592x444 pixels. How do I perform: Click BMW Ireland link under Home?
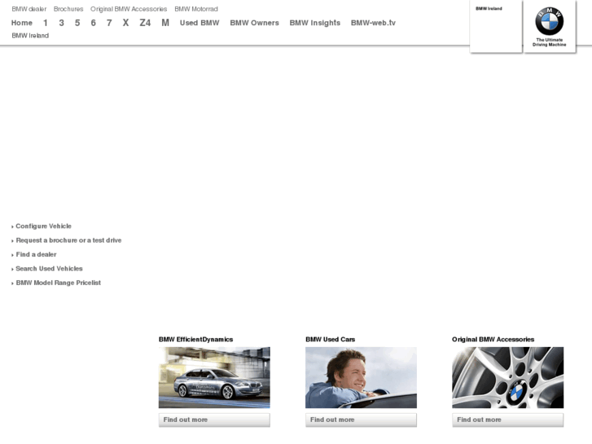(x=30, y=36)
